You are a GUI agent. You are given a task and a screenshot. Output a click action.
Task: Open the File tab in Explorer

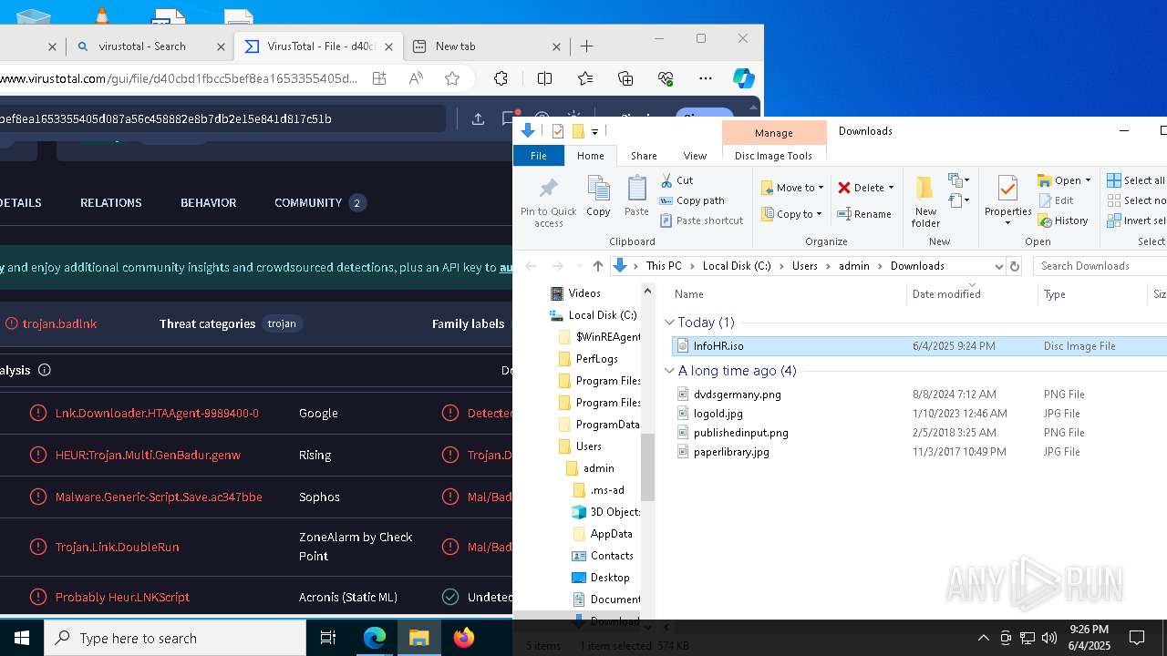pyautogui.click(x=539, y=156)
